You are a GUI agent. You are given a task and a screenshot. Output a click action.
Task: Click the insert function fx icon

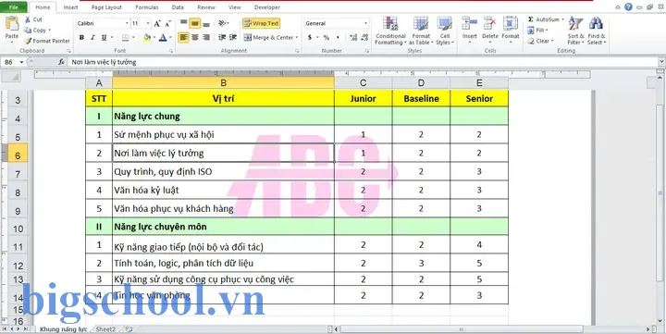[x=61, y=62]
